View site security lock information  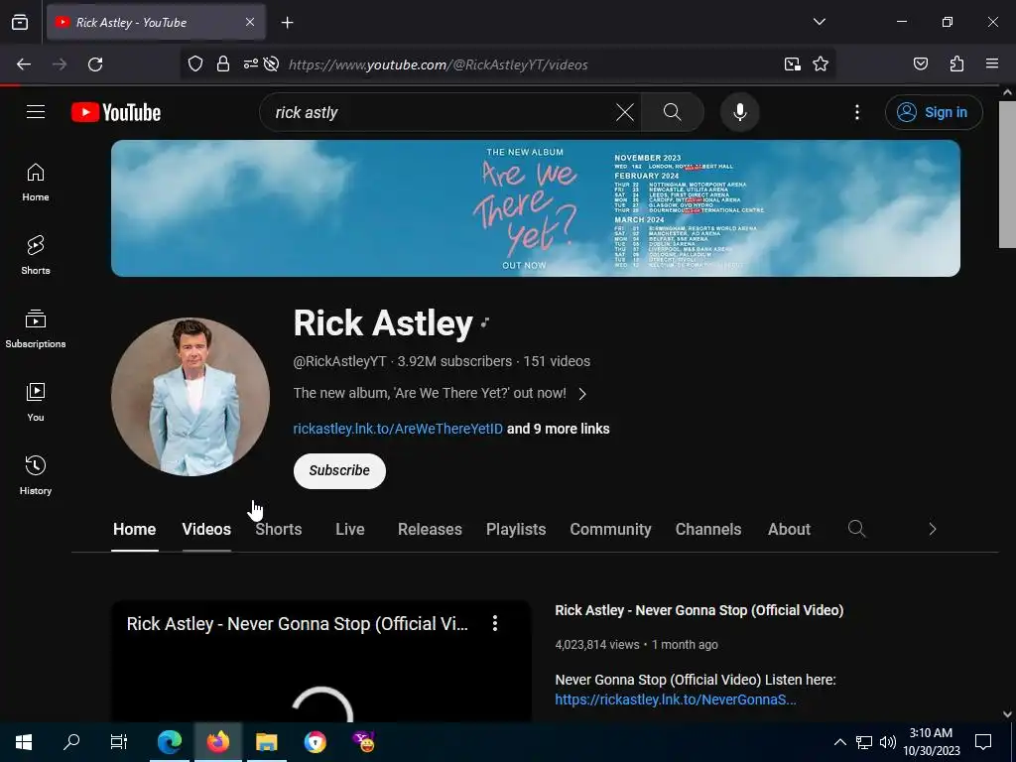(223, 63)
